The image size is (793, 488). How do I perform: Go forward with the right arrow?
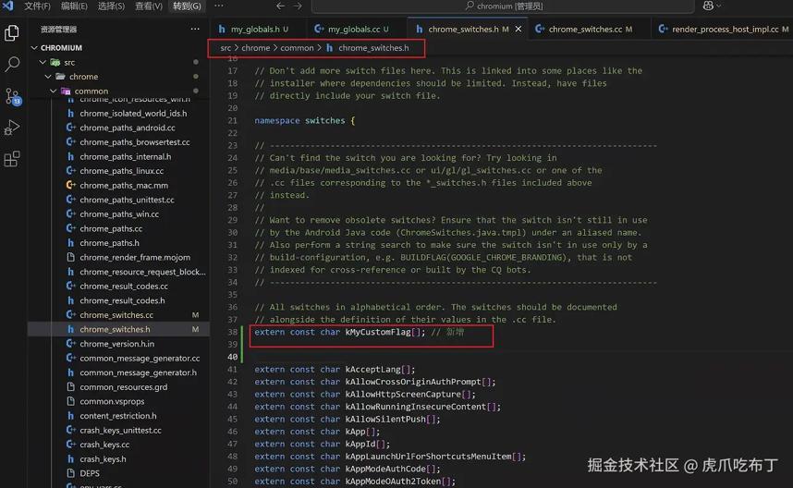(x=298, y=6)
